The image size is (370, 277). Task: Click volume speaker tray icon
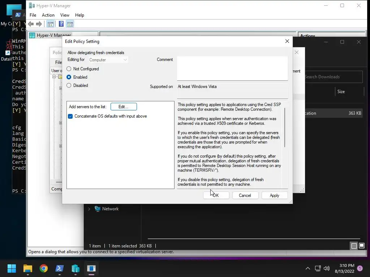coord(327,268)
